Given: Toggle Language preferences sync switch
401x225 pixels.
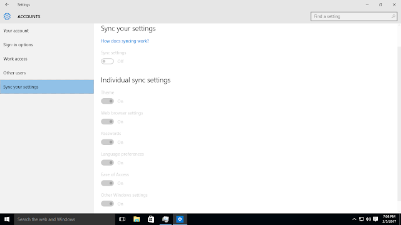Looking at the screenshot, I should [x=107, y=162].
